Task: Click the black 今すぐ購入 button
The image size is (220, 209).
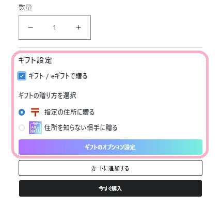Action: coord(111,188)
